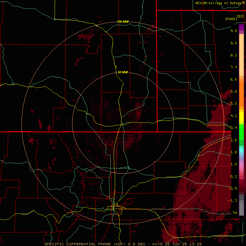Pick the orange segment of the color scale
Screen dimensions: 246x246
241,95
